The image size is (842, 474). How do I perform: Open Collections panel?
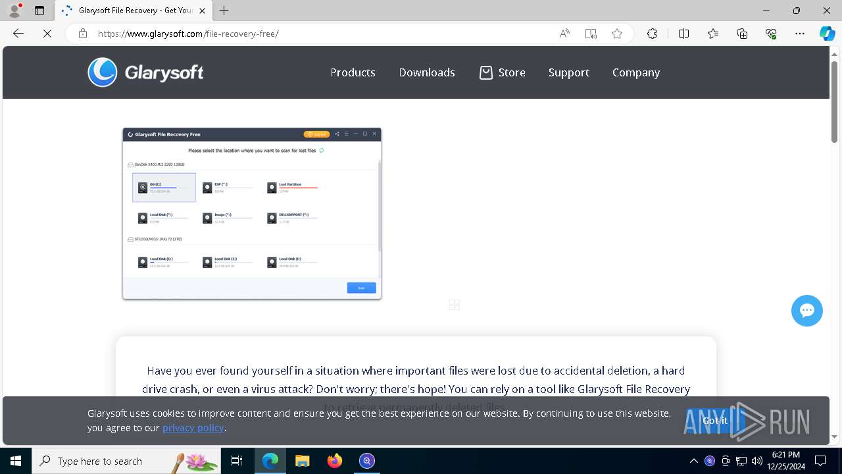pyautogui.click(x=742, y=34)
